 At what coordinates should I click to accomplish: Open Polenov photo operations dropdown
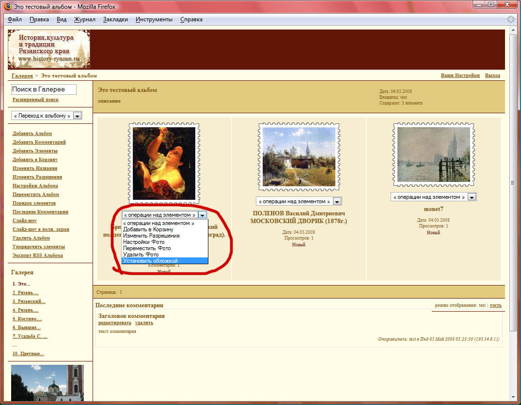click(x=299, y=201)
